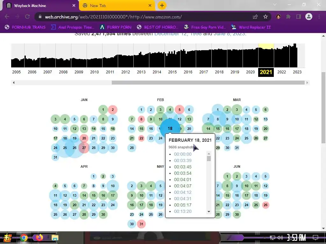This screenshot has width=326, height=244.
Task: Open the notification center icon
Action: pyautogui.click(x=315, y=237)
